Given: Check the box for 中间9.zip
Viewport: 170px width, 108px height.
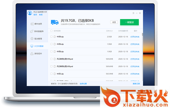Looking at the screenshot, I should (51, 37).
